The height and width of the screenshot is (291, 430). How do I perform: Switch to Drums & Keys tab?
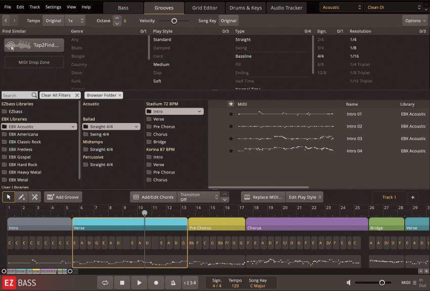tap(245, 8)
